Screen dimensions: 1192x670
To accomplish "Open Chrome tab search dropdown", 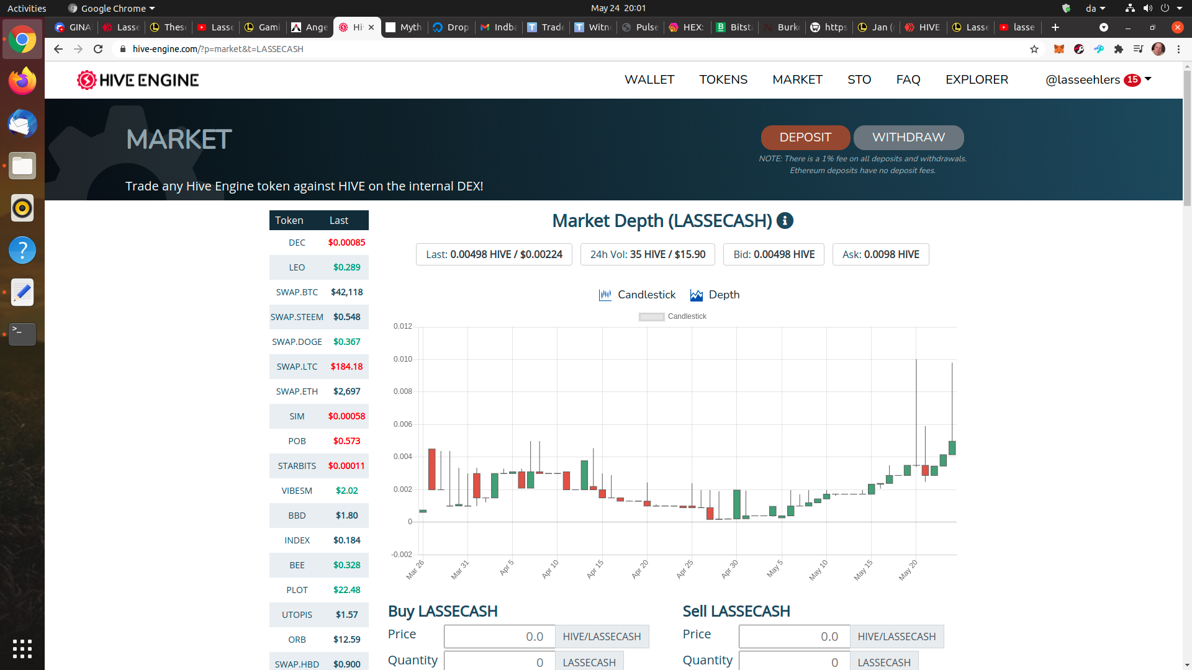I will pos(1104,27).
